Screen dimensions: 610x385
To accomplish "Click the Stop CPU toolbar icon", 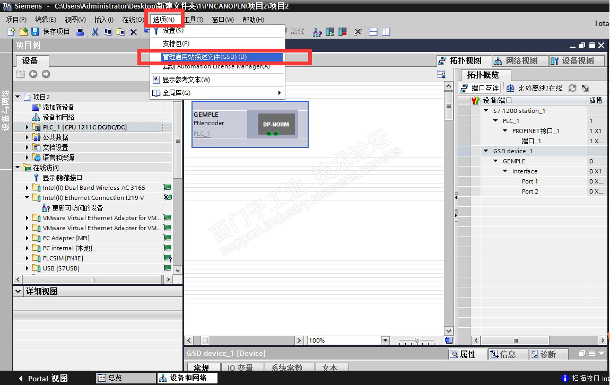I will pos(342,32).
